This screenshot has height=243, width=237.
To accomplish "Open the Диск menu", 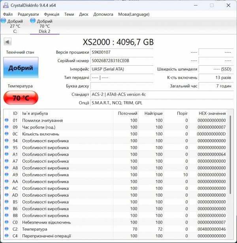I will (83, 14).
